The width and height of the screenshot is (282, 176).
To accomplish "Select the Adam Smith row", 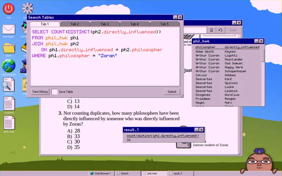I will (x=227, y=51).
